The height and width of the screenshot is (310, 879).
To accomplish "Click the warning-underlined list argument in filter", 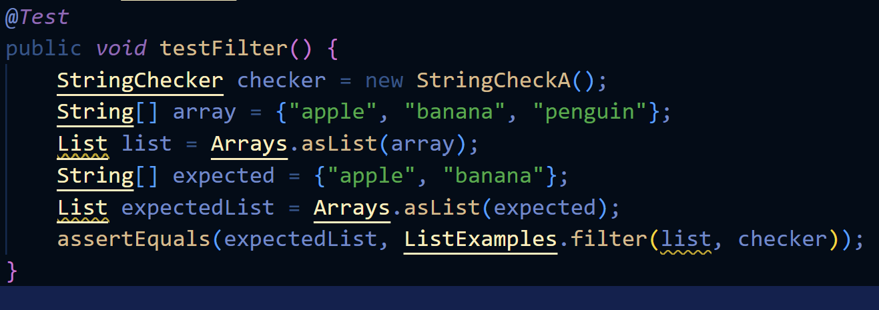I will (x=685, y=240).
